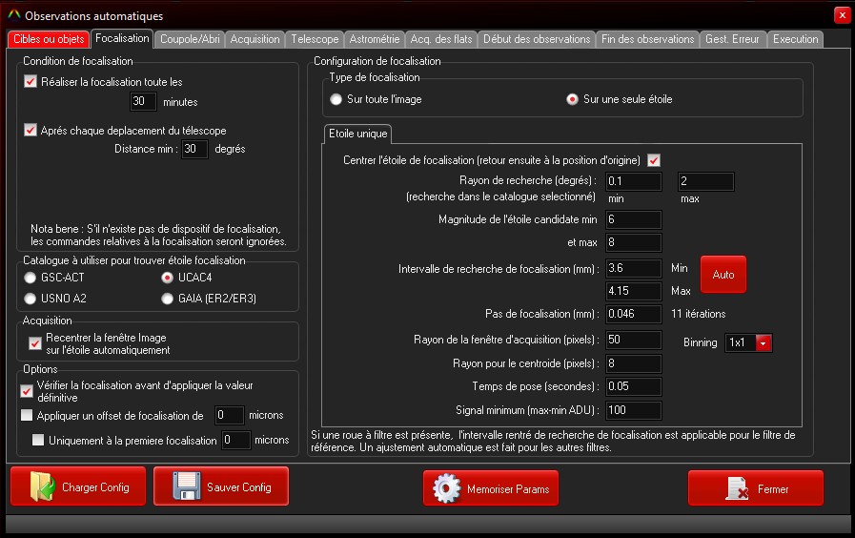
Task: Click the focalisation interval minutes field
Action: click(143, 101)
